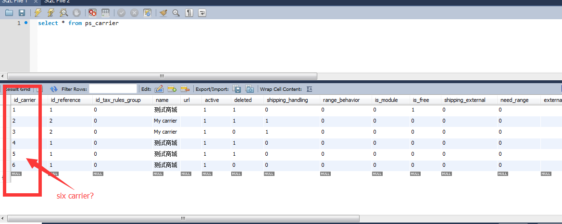Open find panel magnifier icon

(x=176, y=13)
